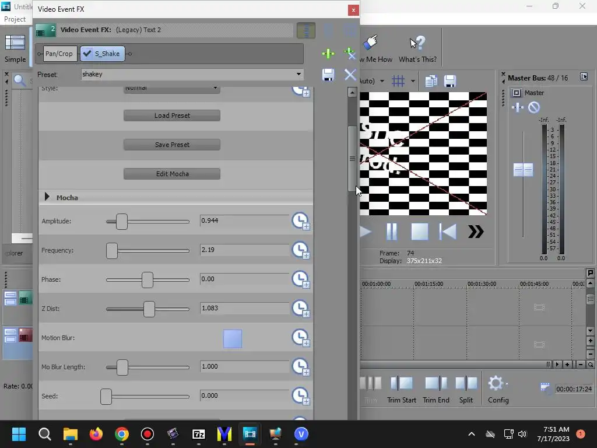Click the Amplitude slider handle
The height and width of the screenshot is (448, 597).
tap(122, 221)
